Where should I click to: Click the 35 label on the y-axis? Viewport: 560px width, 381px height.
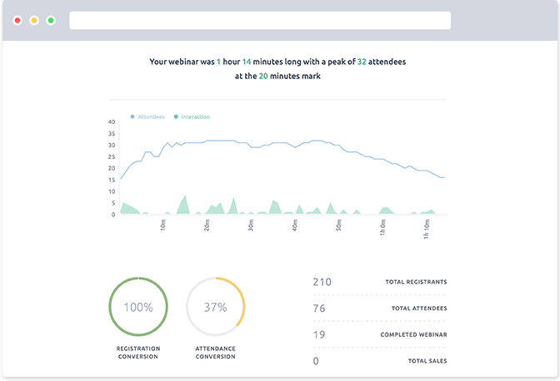(112, 134)
